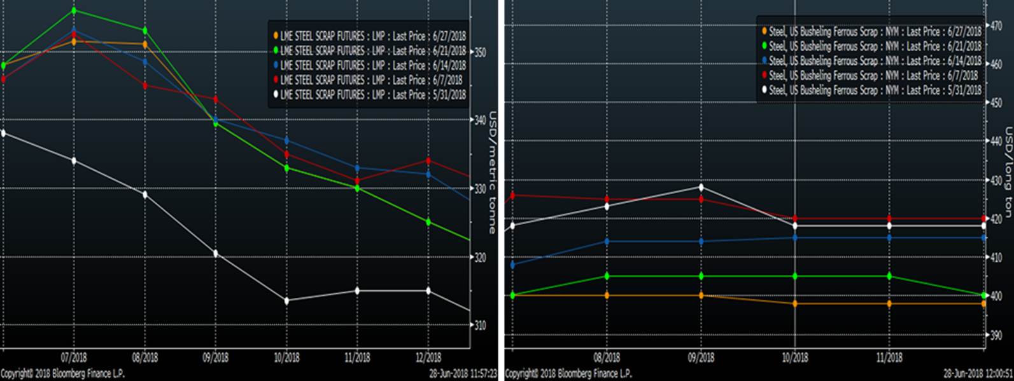Click the 350 label on LME price axis
This screenshot has height=381, width=1014.
[481, 52]
